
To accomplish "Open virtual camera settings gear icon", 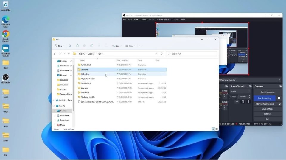I will click(279, 104).
